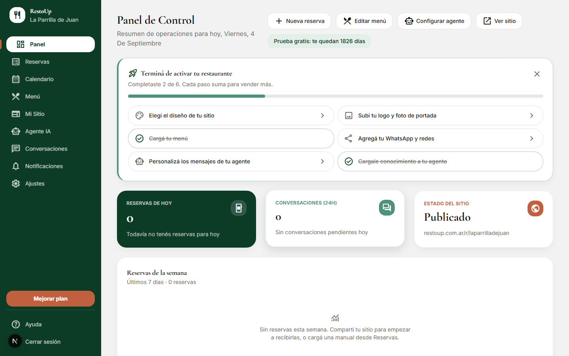Image resolution: width=569 pixels, height=356 pixels.
Task: Click the gear icon for Ajustes
Action: click(x=16, y=184)
